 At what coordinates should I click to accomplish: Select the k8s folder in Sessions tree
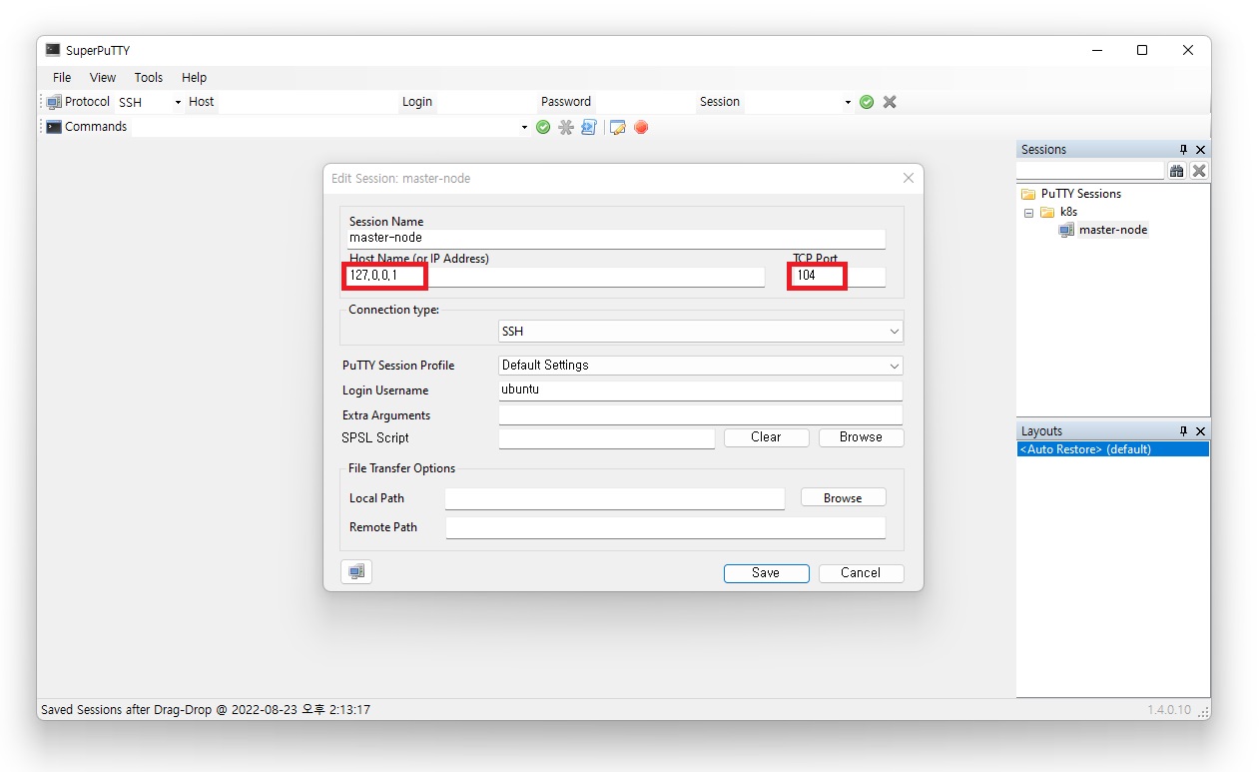pos(1068,212)
